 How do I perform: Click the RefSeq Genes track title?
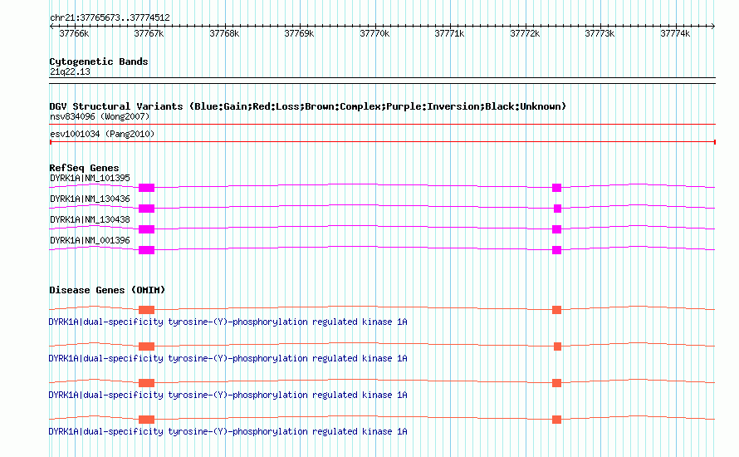[84, 168]
